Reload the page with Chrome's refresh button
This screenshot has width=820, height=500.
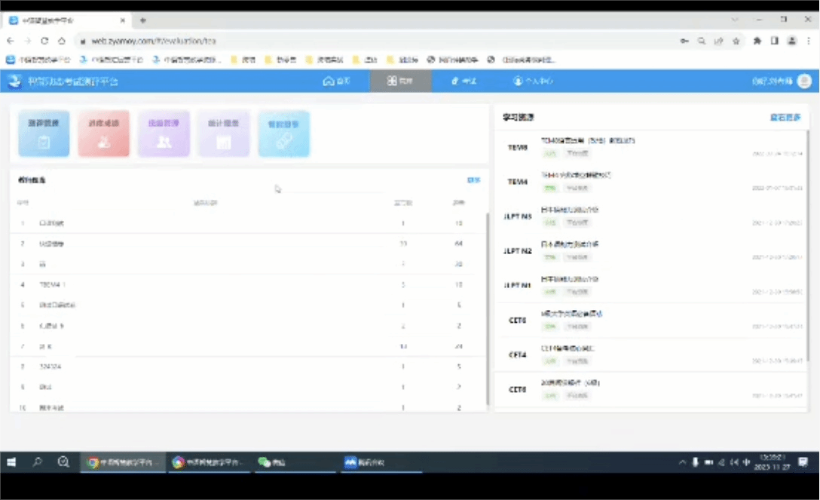[x=44, y=41]
